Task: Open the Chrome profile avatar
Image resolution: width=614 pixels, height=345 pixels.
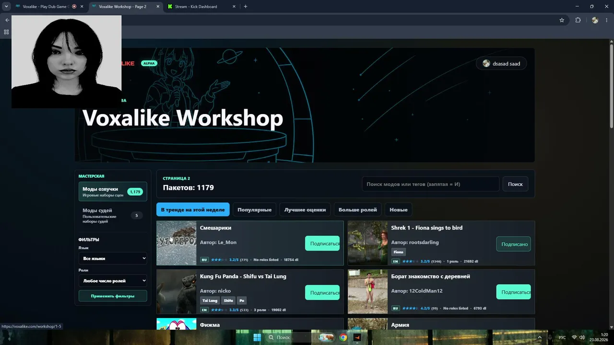Action: 595,20
